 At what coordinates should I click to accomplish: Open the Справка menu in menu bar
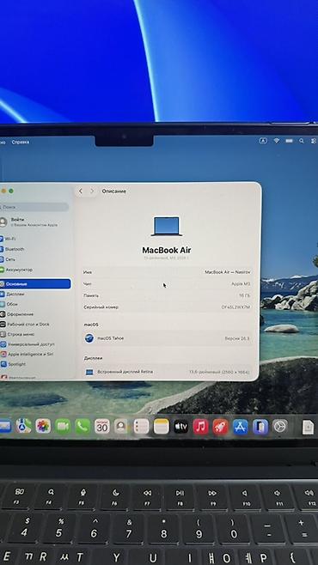click(21, 142)
